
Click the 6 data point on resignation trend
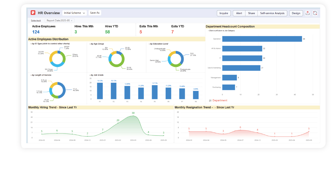240,130
